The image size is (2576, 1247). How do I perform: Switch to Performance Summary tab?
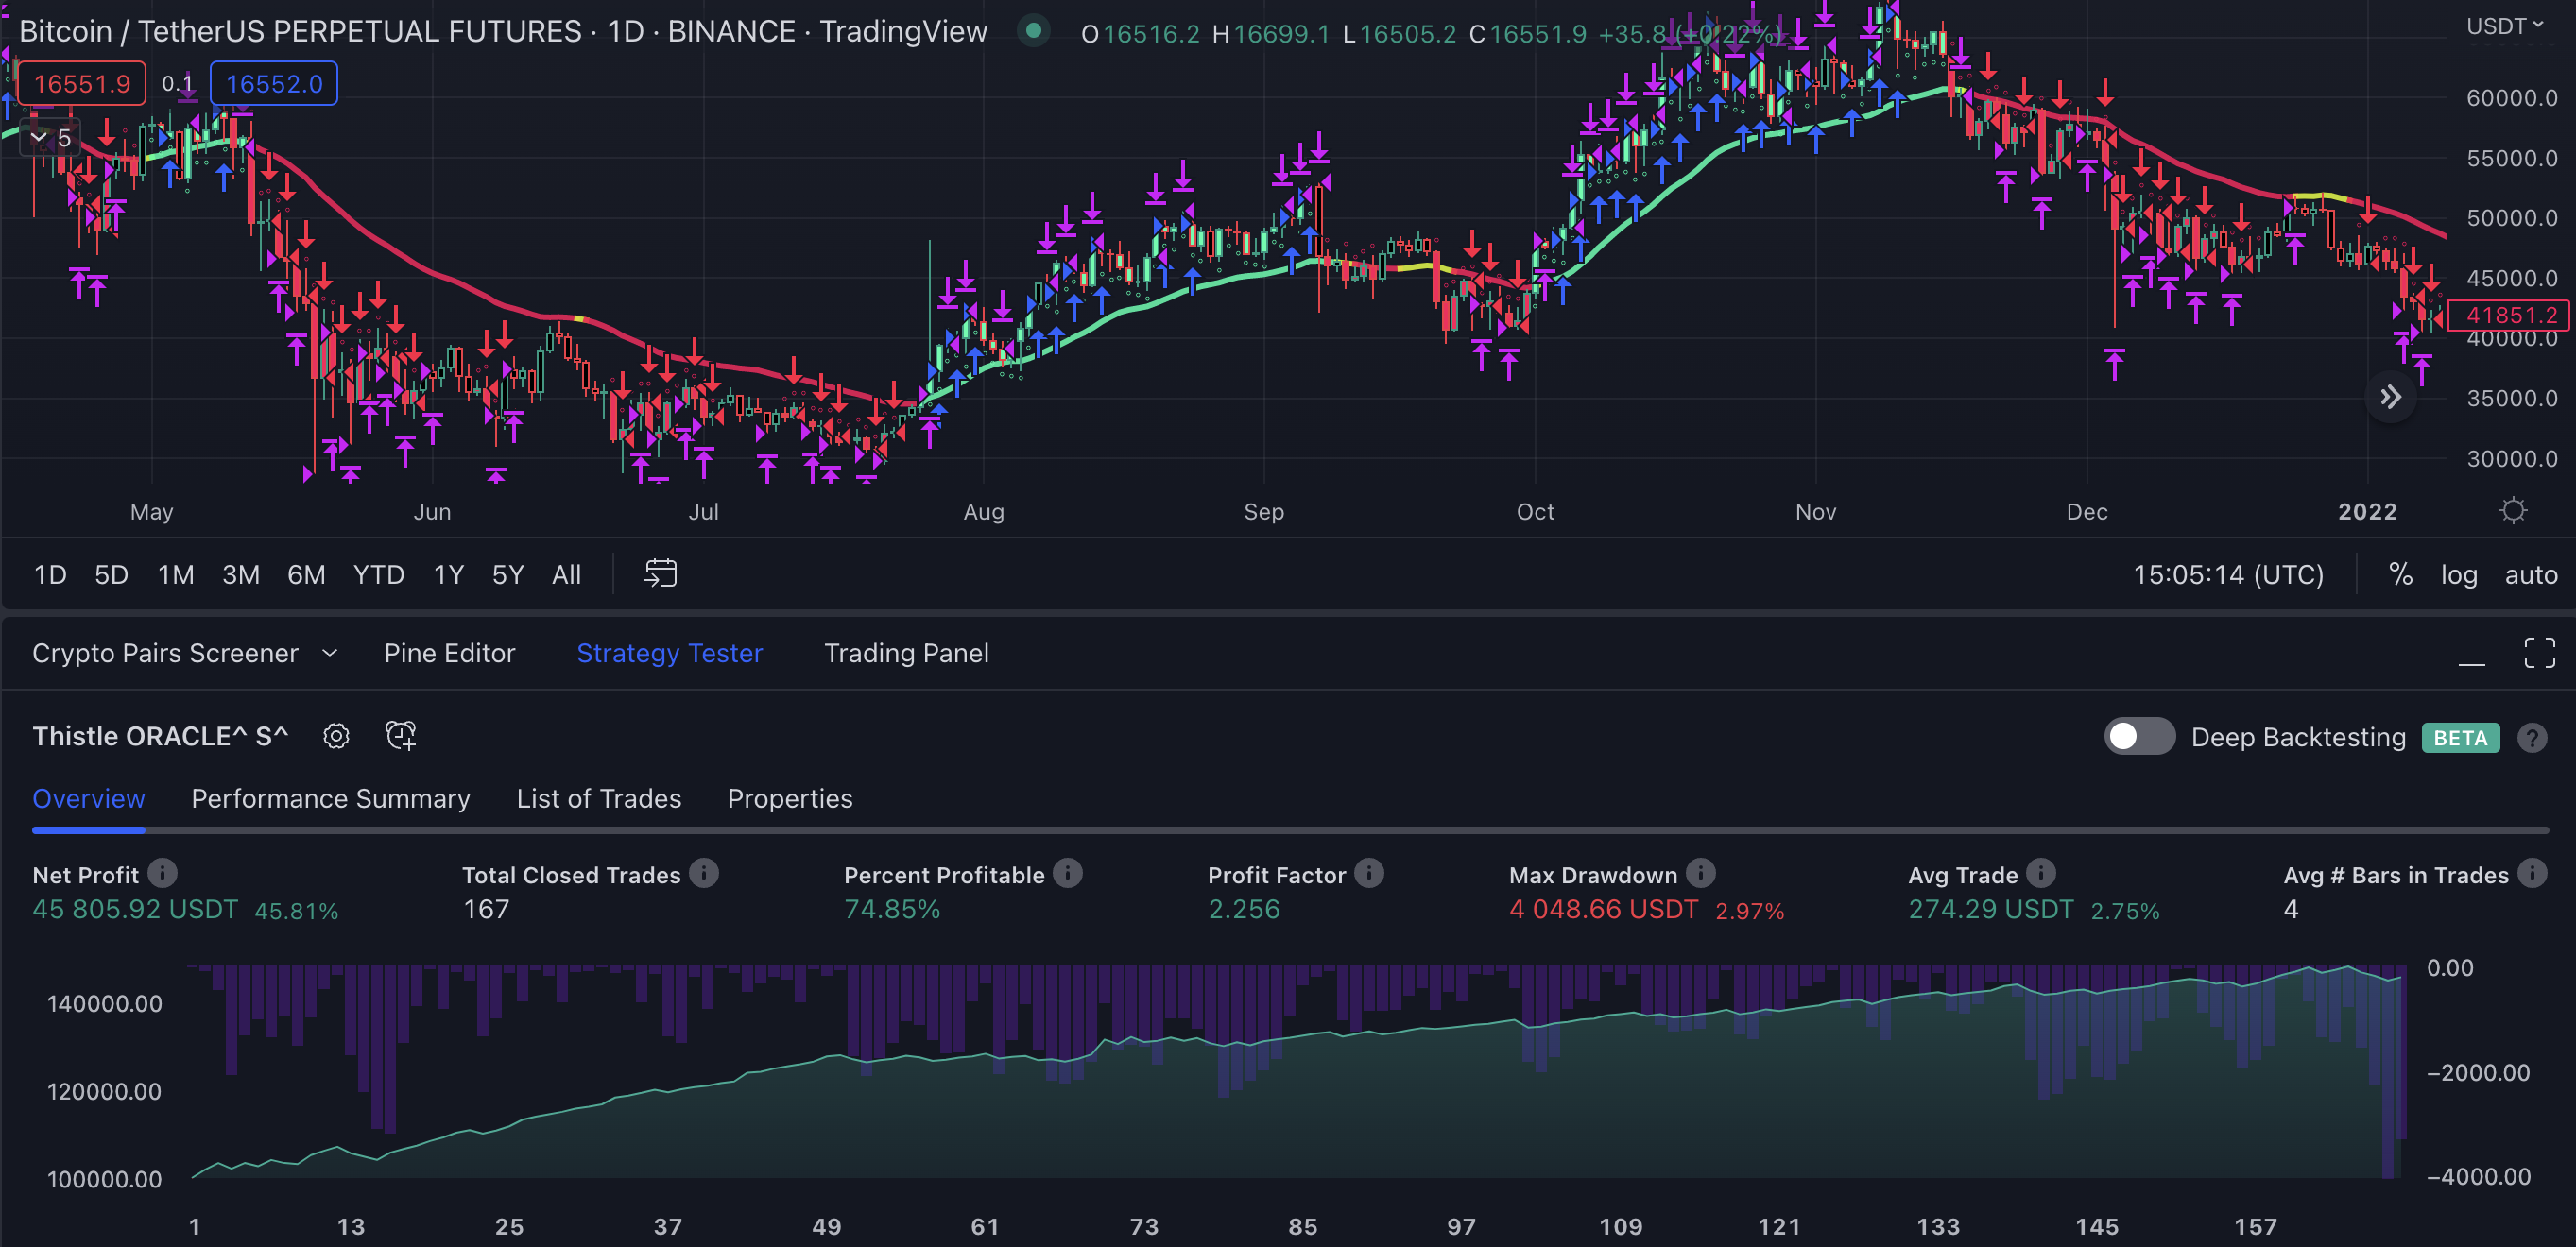[x=330, y=798]
